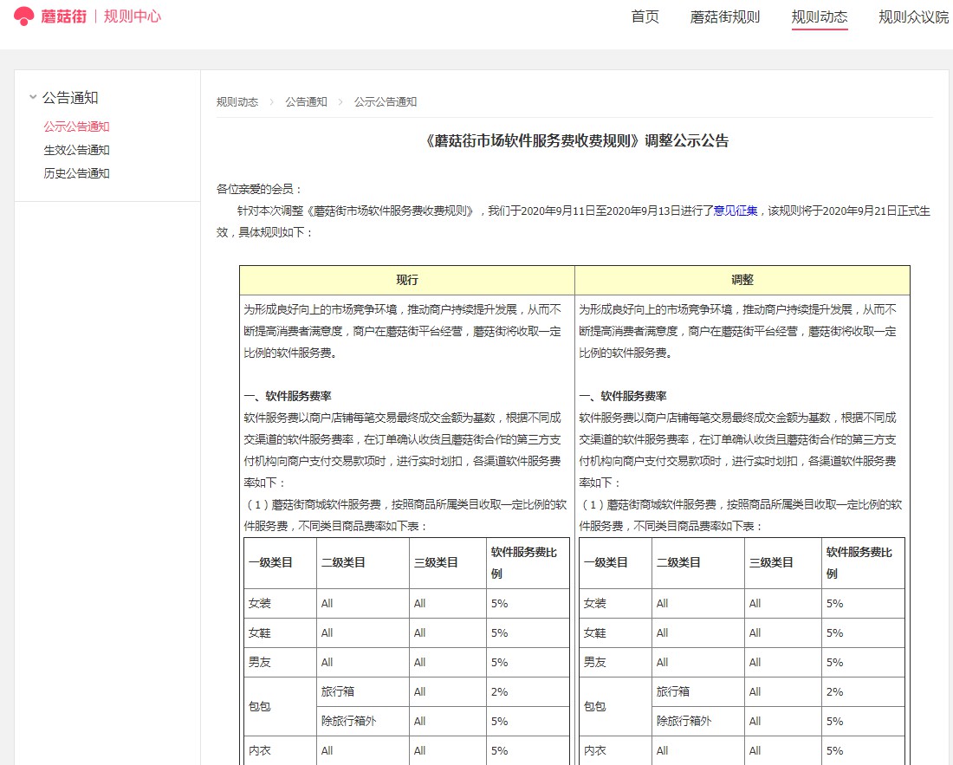953x765 pixels.
Task: Click 一、软件服务费率 heading in 现行 column
Action: click(x=288, y=396)
